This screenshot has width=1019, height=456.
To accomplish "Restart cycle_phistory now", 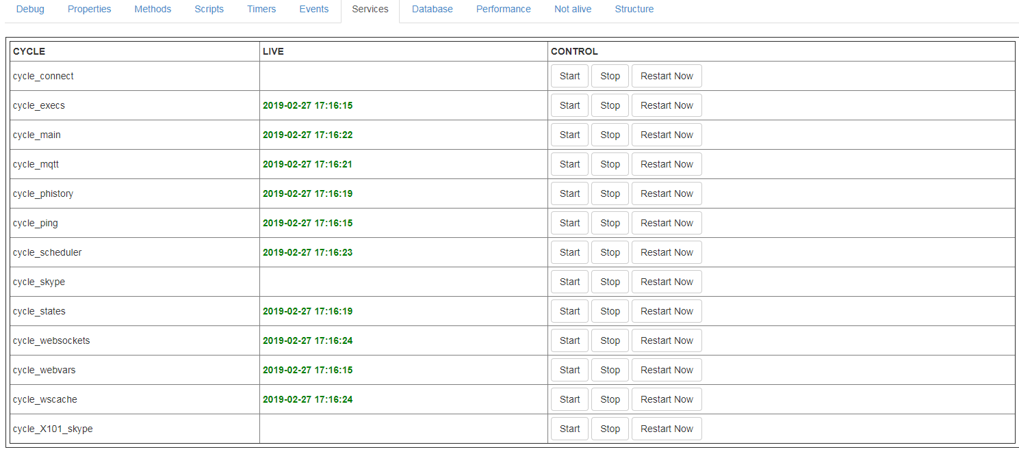I will tap(667, 193).
